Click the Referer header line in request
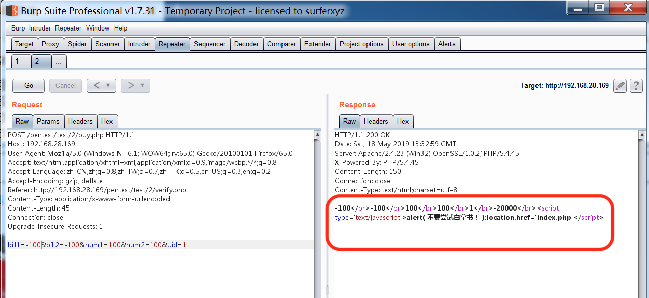Screen dimensions: 649x298 click(x=97, y=190)
